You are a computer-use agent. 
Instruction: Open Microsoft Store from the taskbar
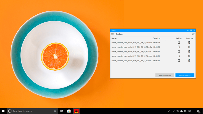[x=69, y=111]
